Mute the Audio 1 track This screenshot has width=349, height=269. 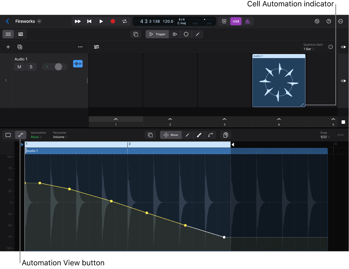[x=19, y=67]
